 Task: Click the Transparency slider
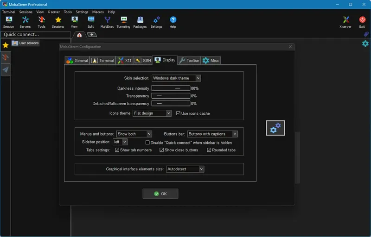pos(171,96)
